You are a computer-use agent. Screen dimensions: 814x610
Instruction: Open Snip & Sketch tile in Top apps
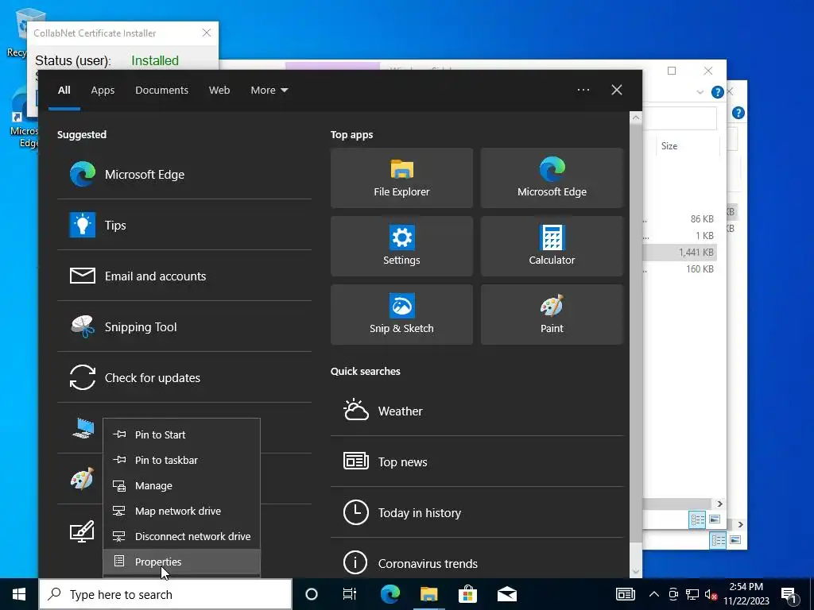401,315
